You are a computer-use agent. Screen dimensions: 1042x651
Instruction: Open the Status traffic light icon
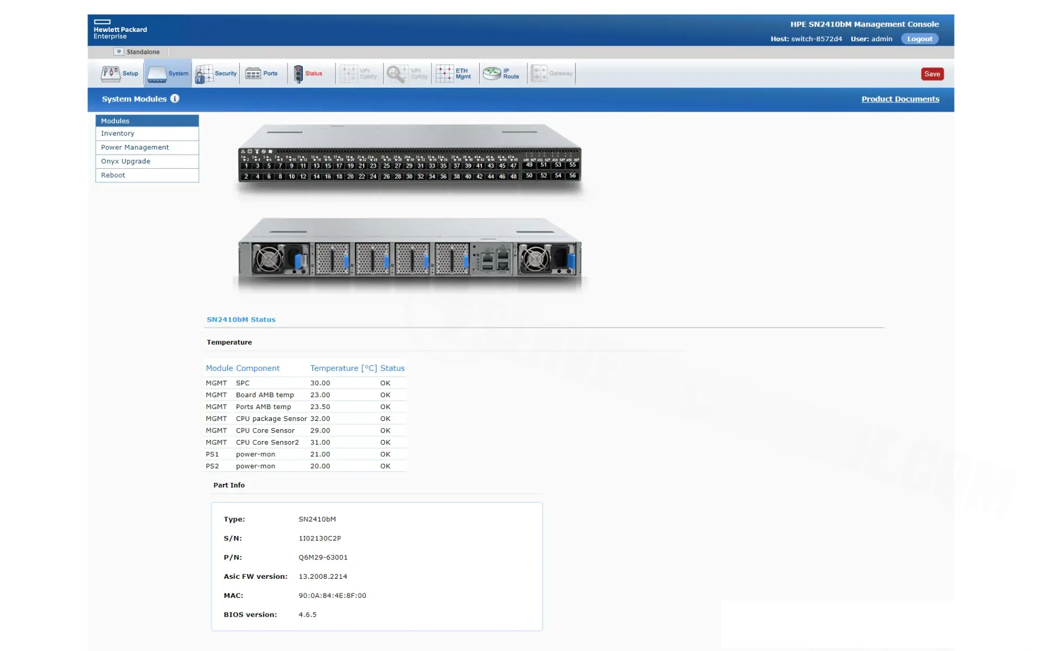pos(298,74)
